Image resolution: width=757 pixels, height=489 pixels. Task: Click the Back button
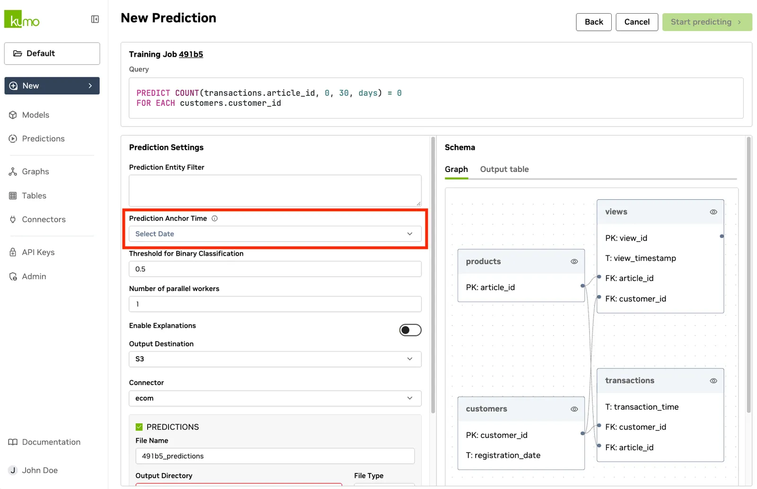tap(594, 22)
